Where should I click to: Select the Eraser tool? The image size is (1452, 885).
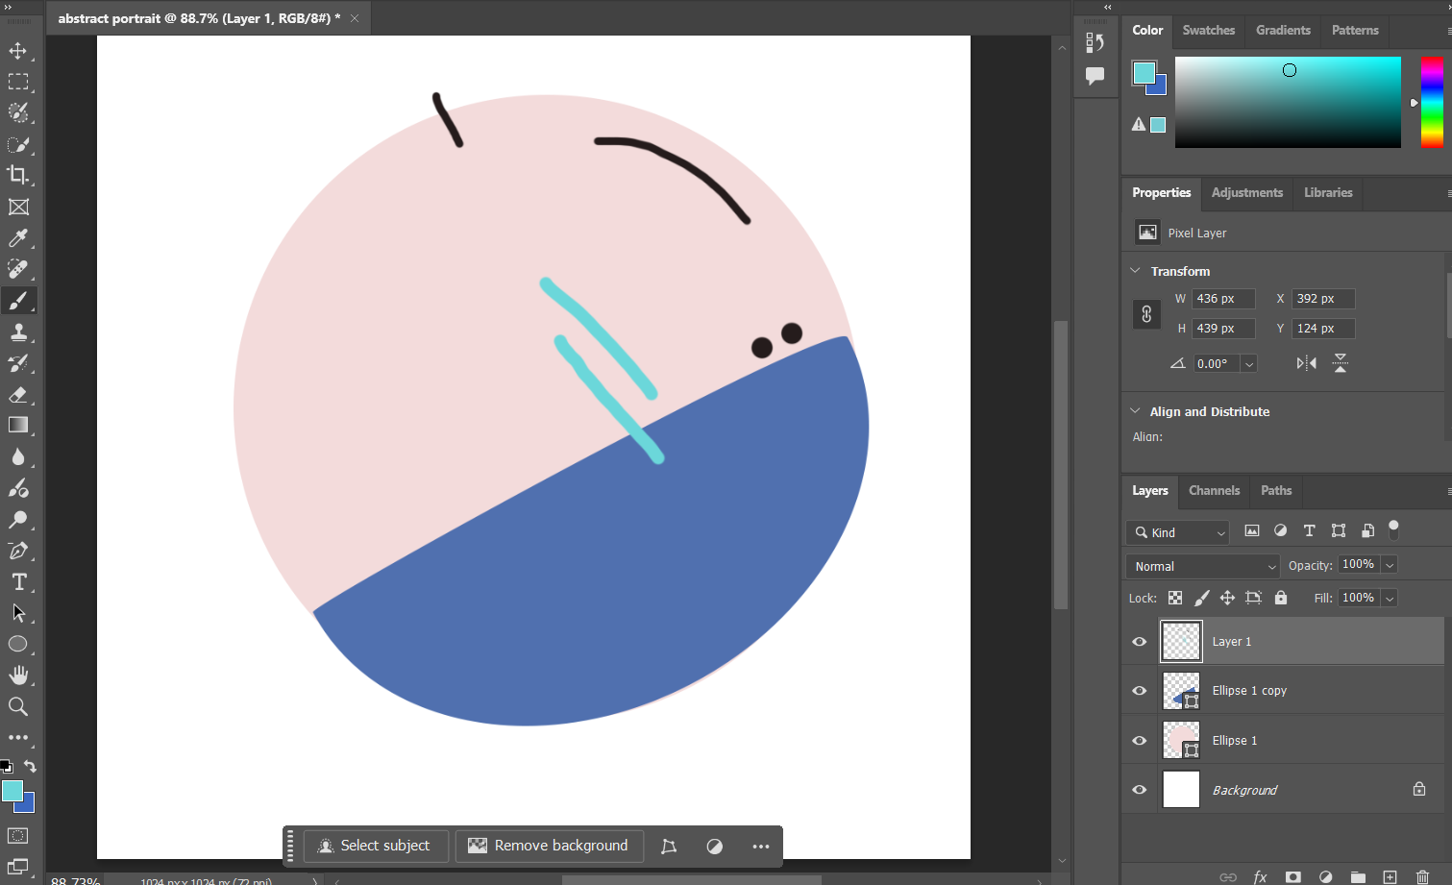click(18, 395)
